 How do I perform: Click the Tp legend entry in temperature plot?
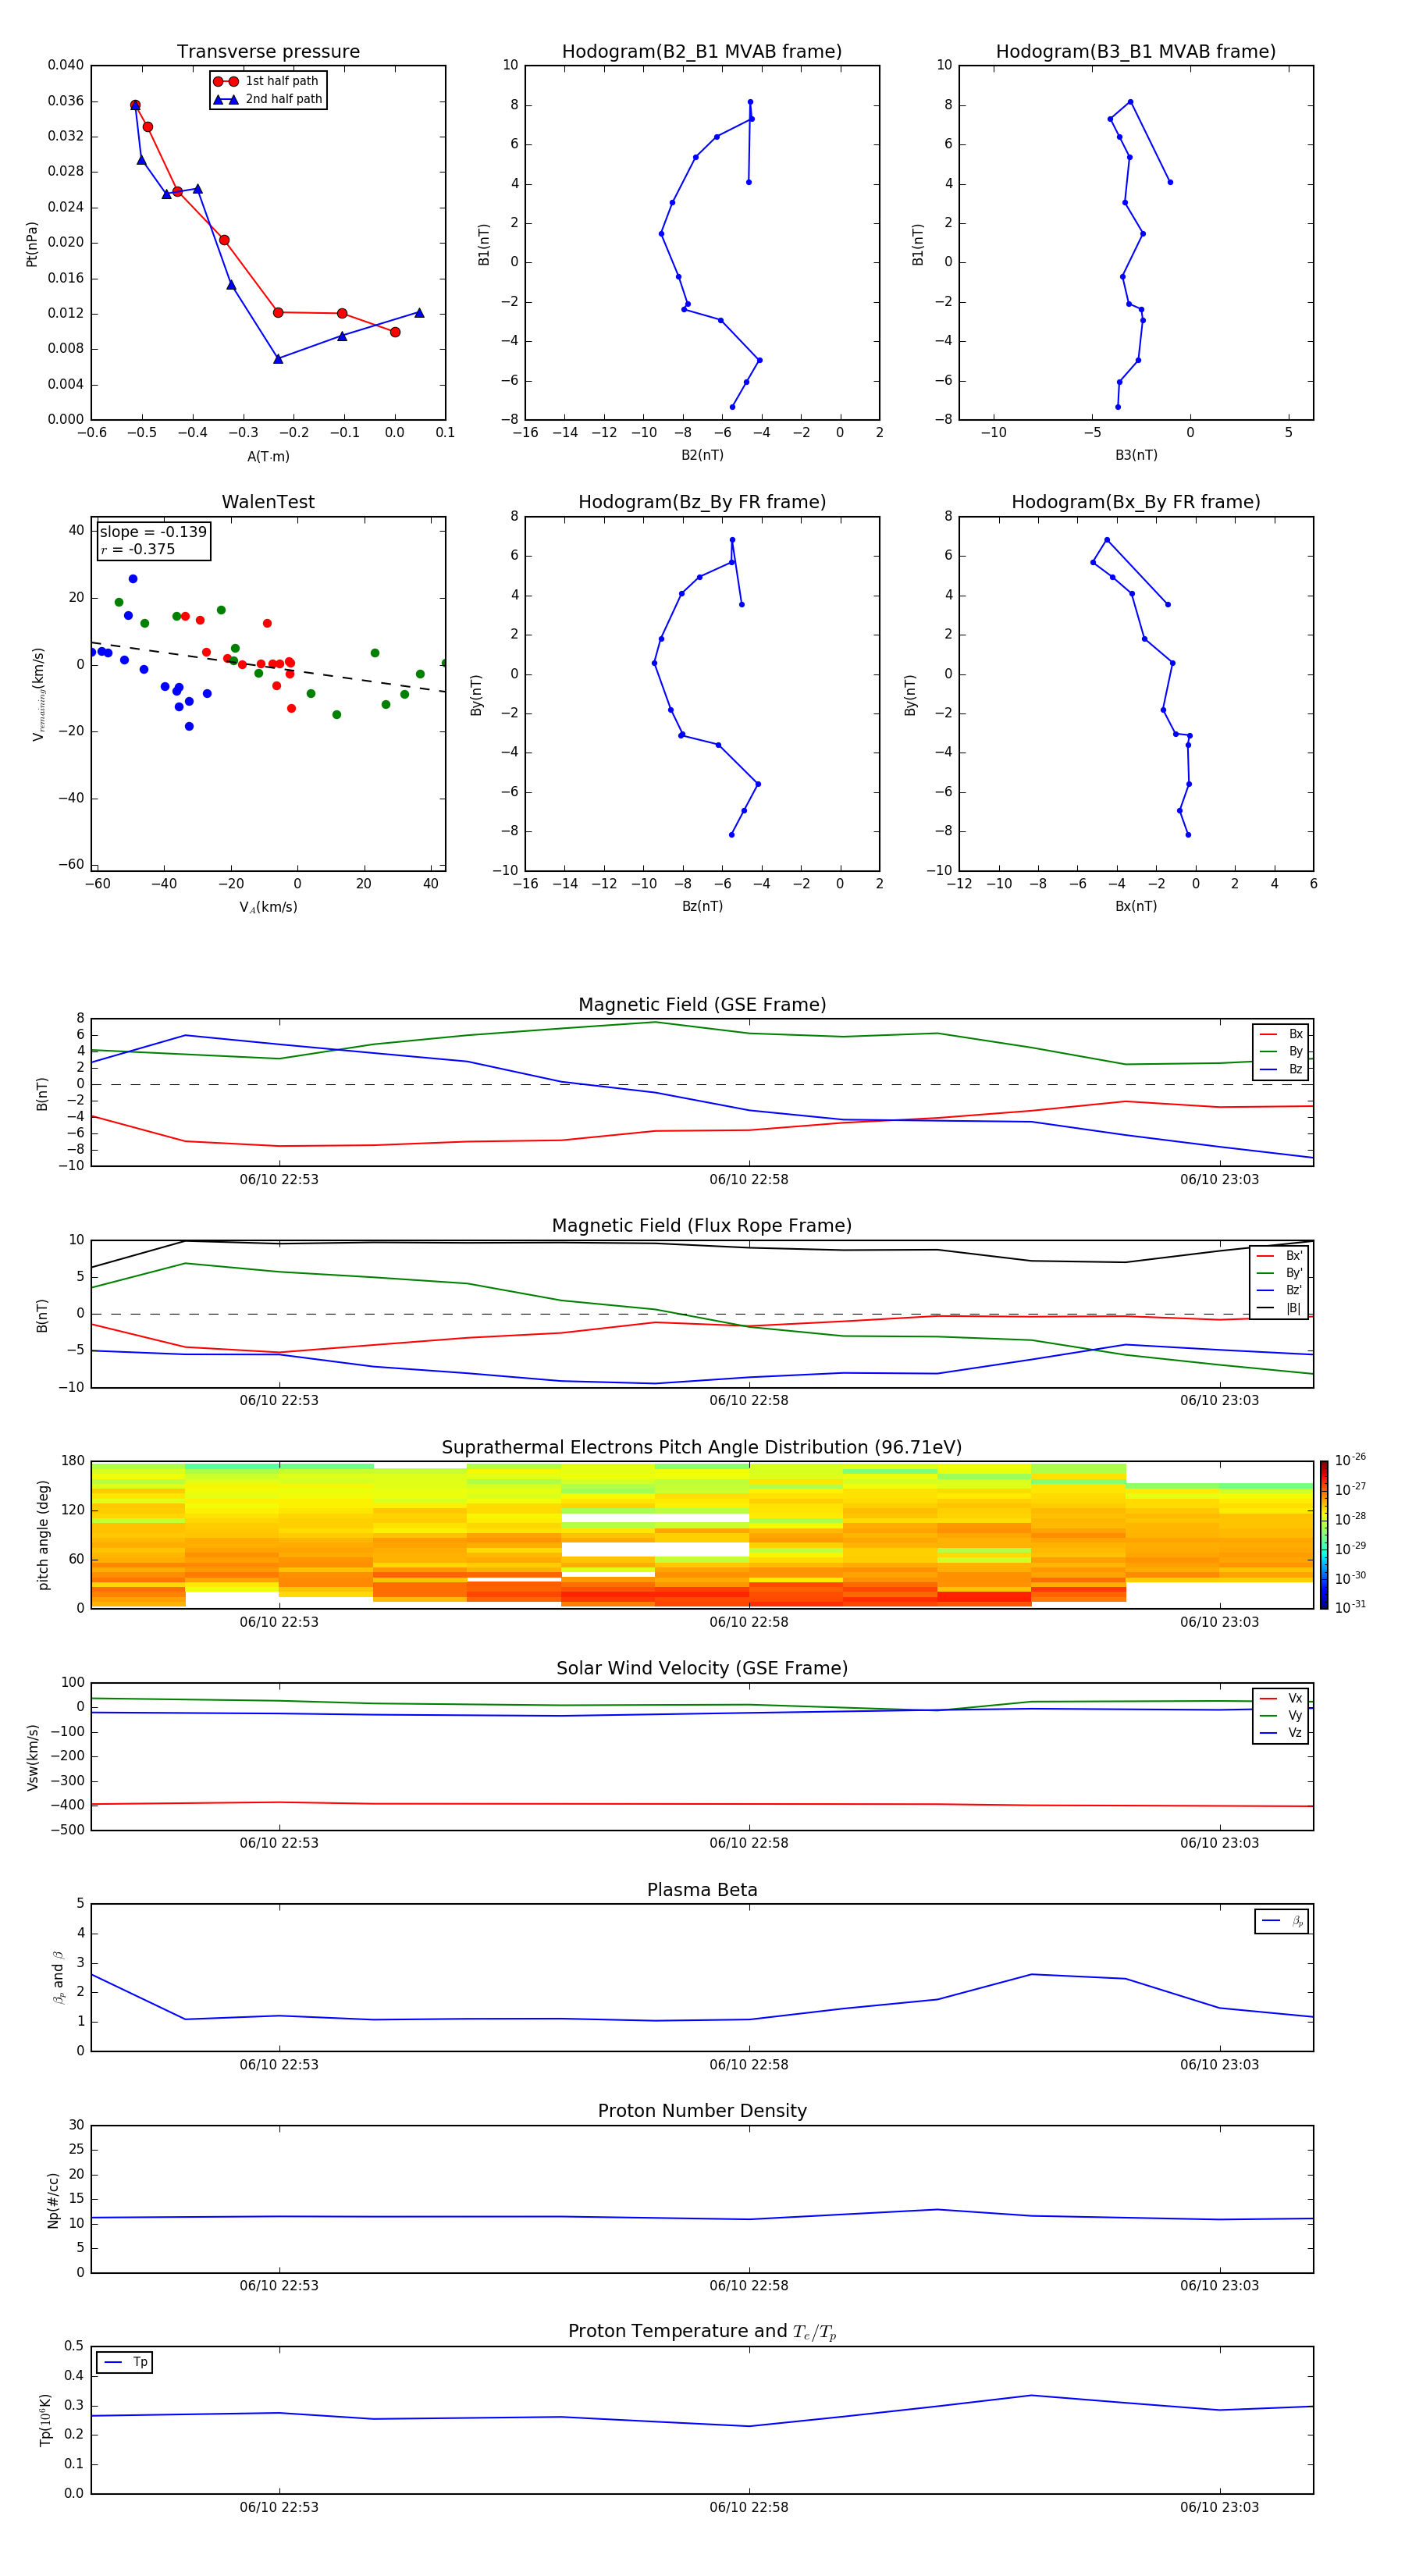pyautogui.click(x=125, y=2362)
